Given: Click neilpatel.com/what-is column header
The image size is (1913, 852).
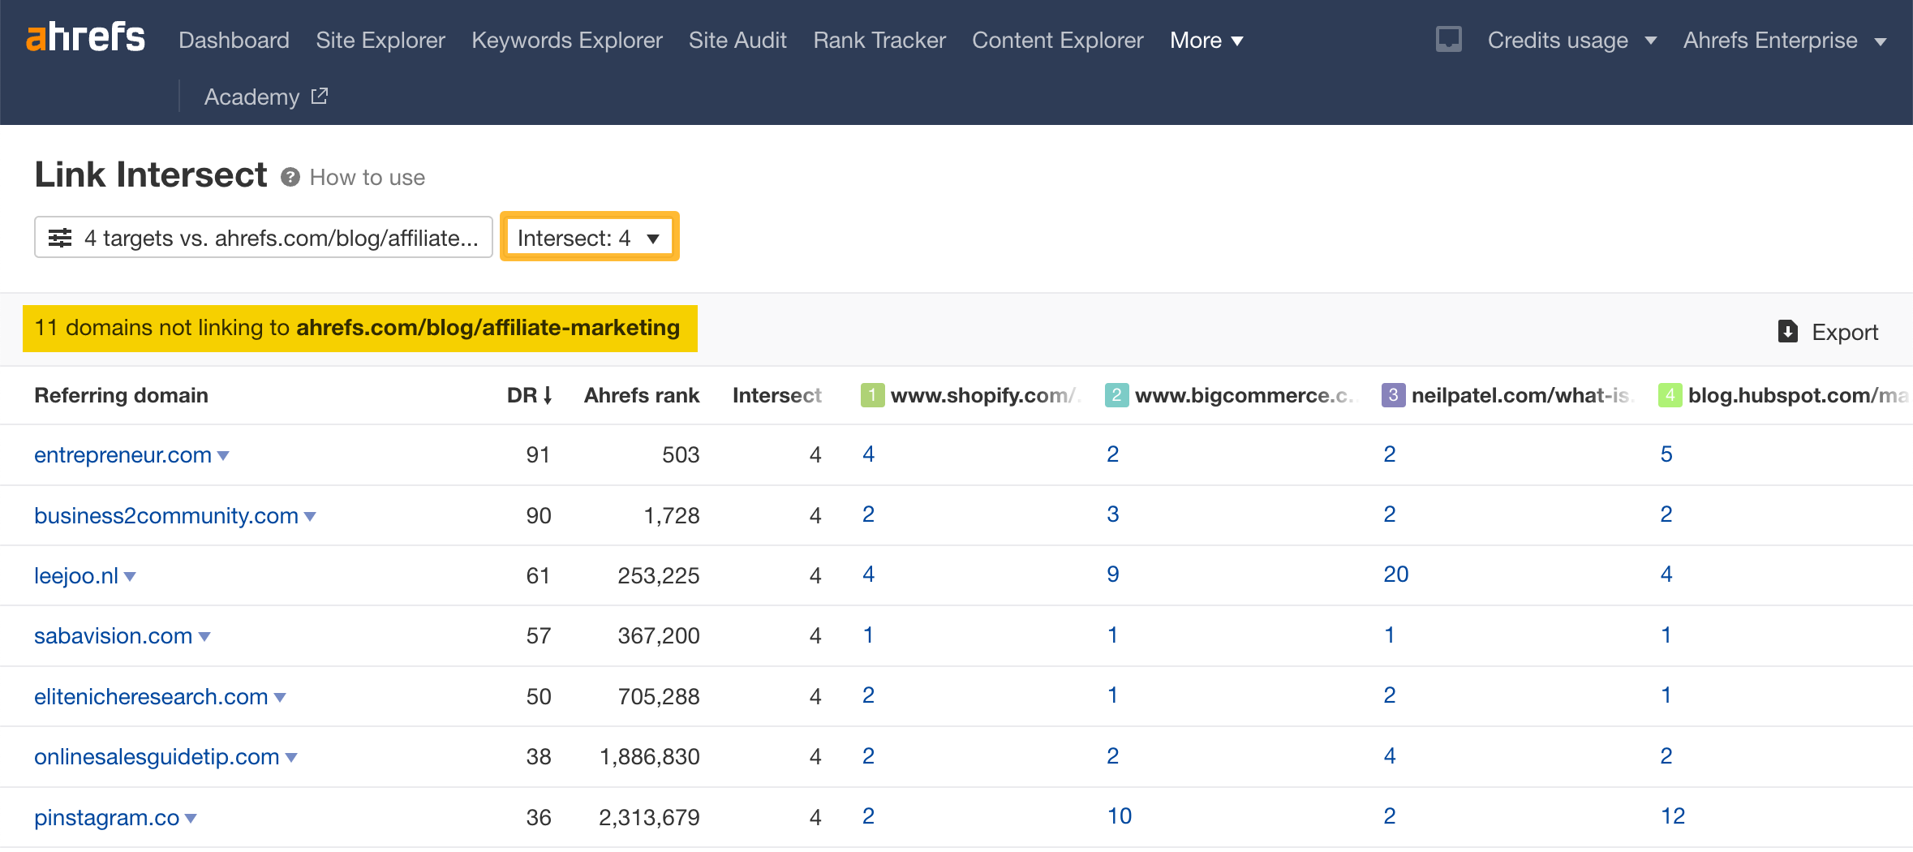Looking at the screenshot, I should click(1521, 395).
